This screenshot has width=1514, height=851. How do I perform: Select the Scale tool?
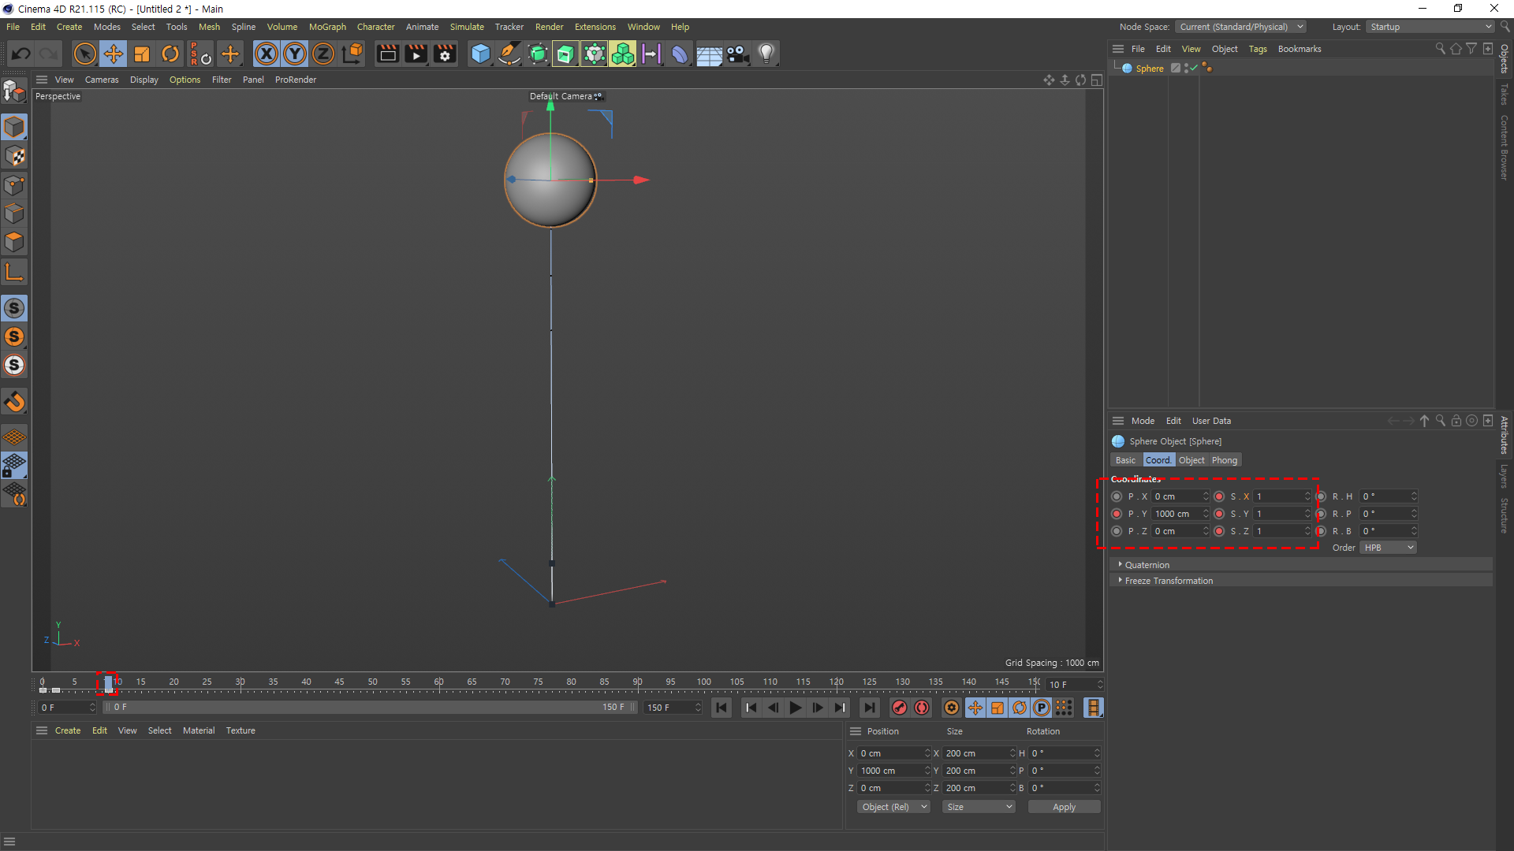pyautogui.click(x=142, y=54)
